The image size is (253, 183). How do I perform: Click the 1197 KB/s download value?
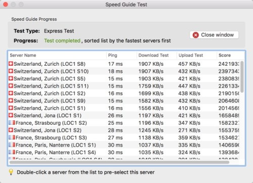151,116
